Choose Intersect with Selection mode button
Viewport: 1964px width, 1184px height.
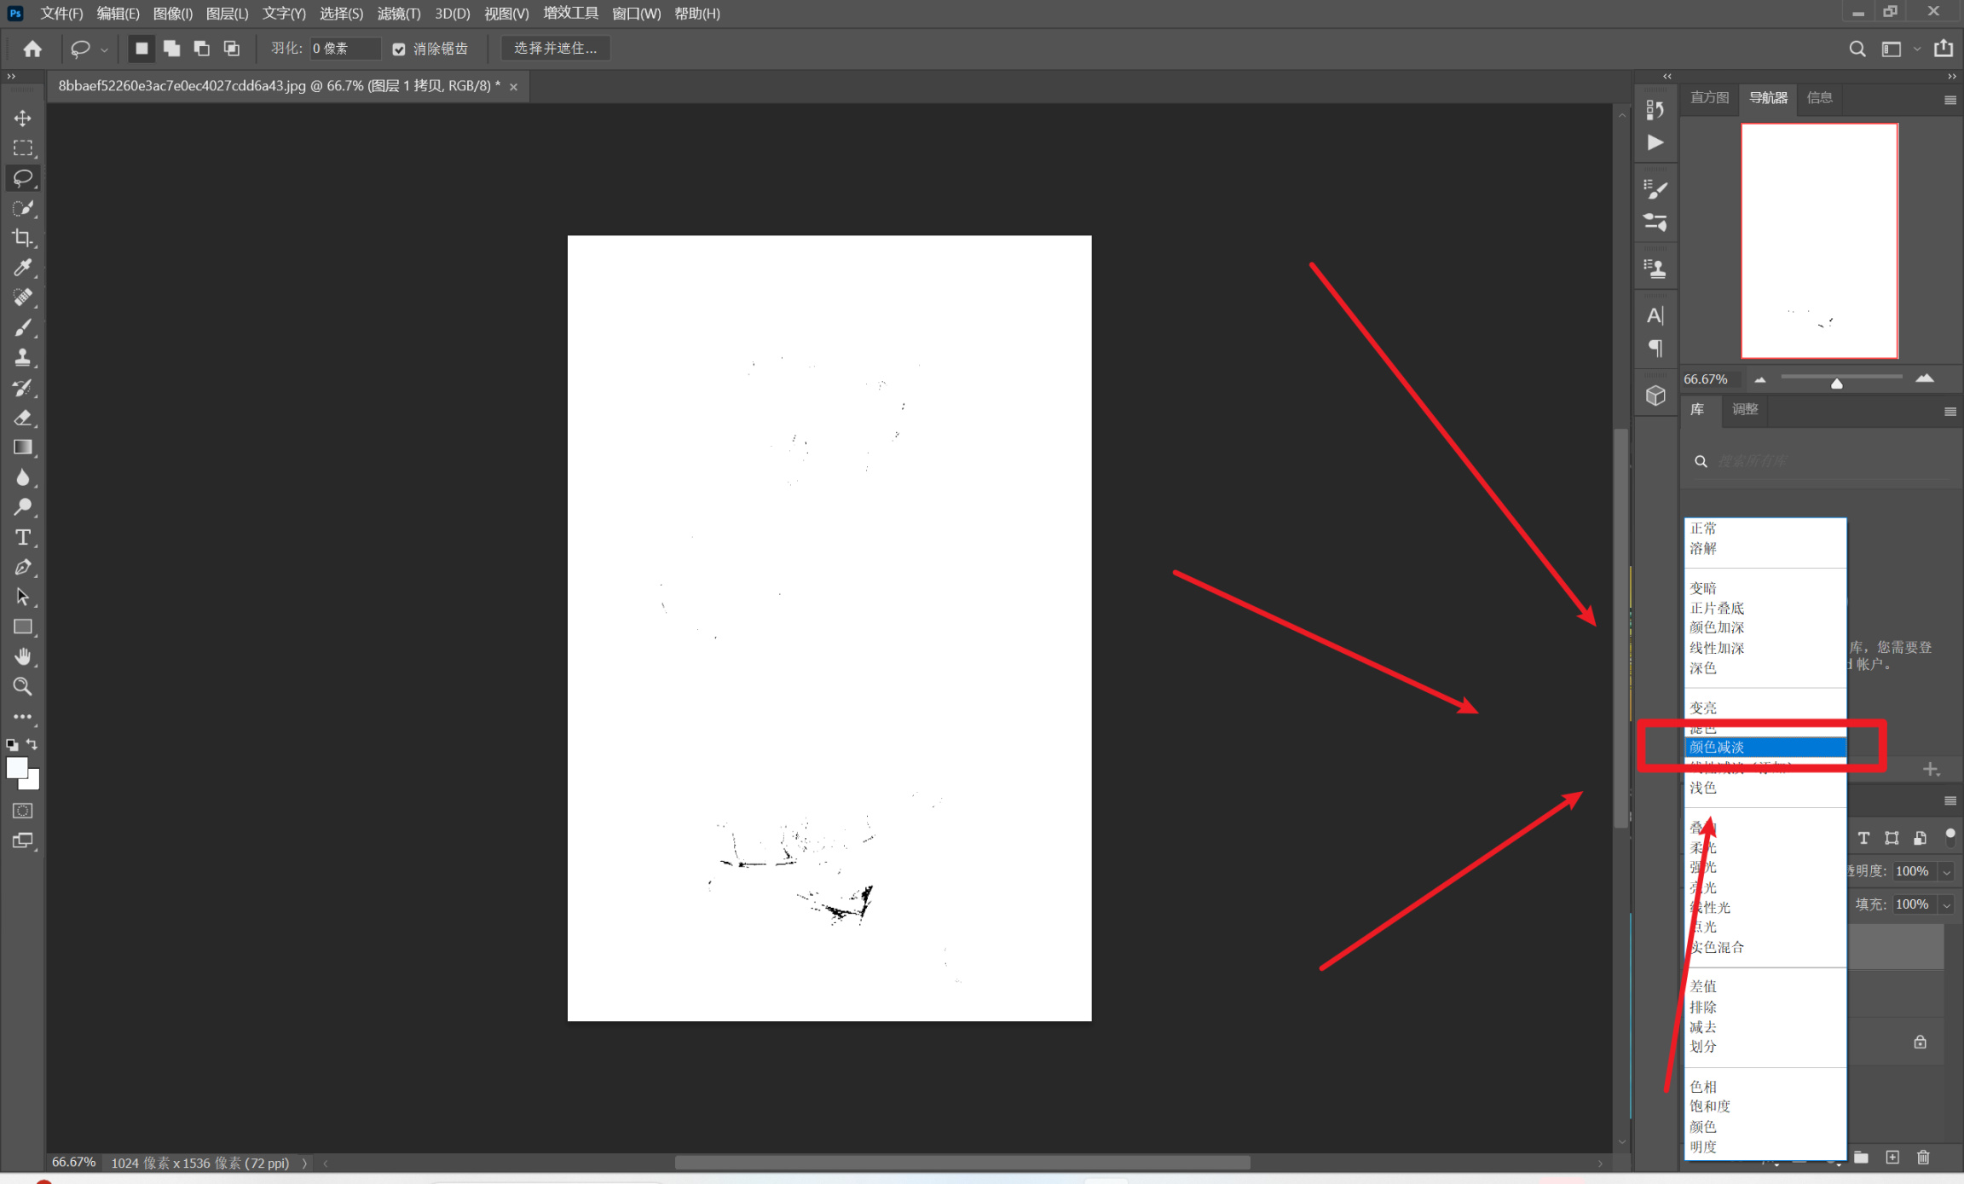231,49
